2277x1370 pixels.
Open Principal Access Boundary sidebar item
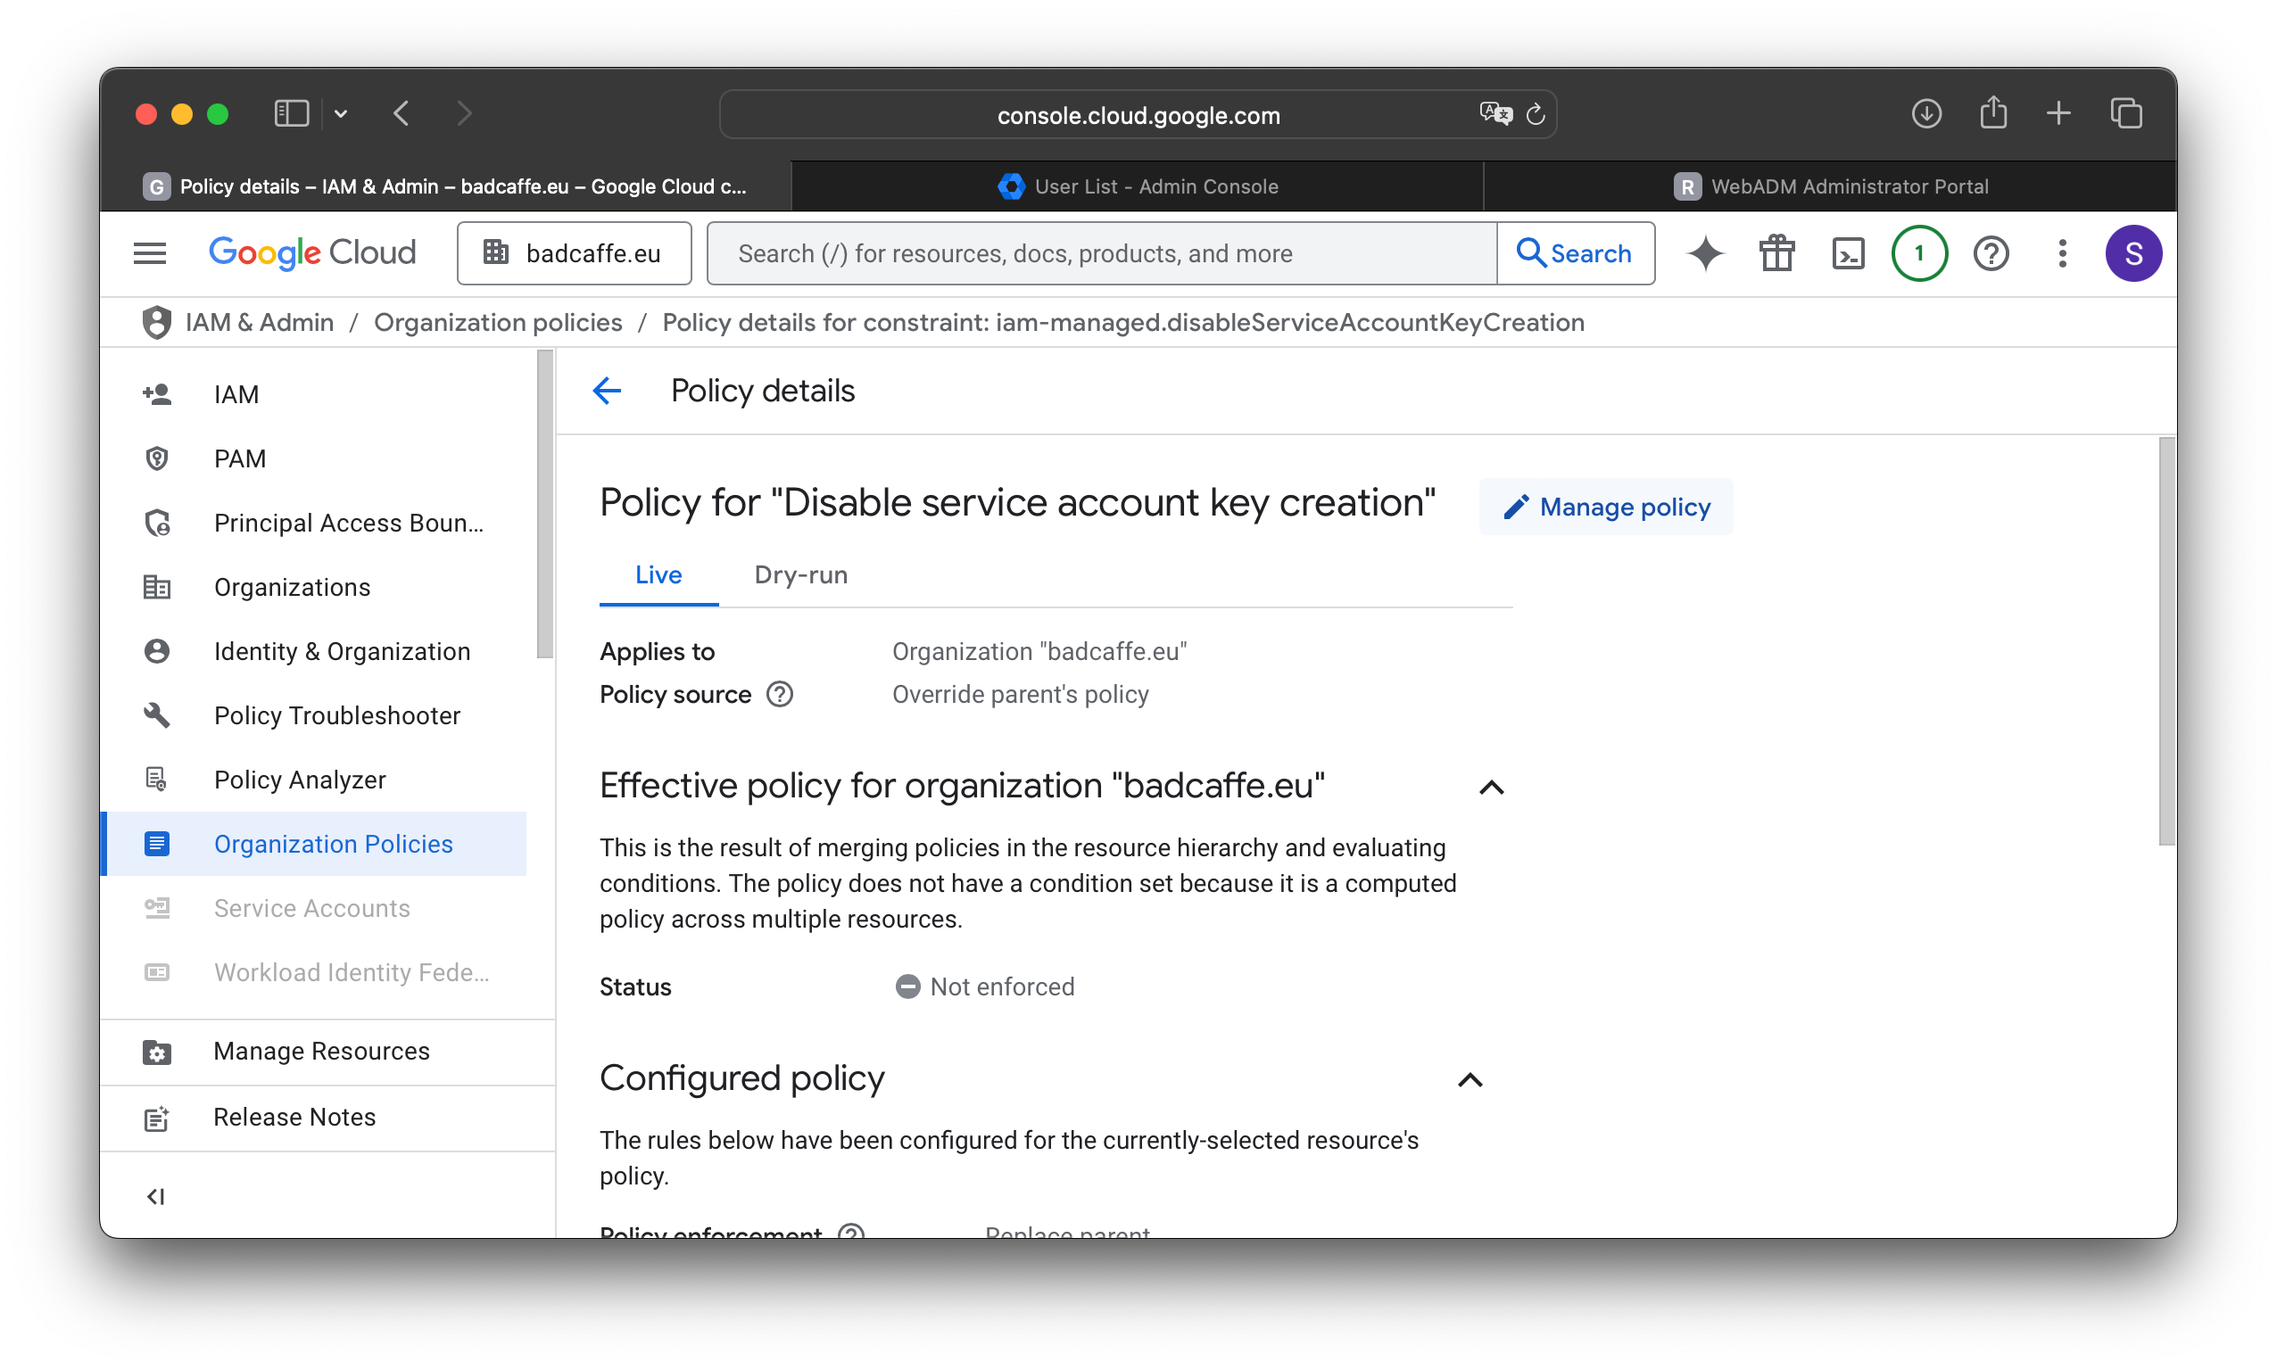[315, 523]
